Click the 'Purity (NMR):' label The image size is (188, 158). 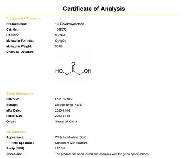point(16,148)
